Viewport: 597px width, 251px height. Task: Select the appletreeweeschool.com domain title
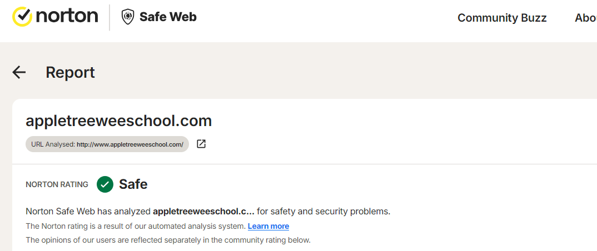tap(118, 121)
